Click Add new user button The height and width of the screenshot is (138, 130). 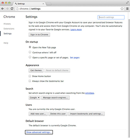tap(38, 114)
